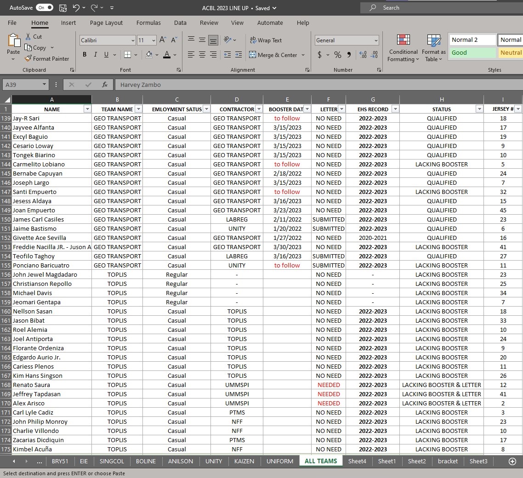
Task: Open the Review tab
Action: tap(209, 23)
